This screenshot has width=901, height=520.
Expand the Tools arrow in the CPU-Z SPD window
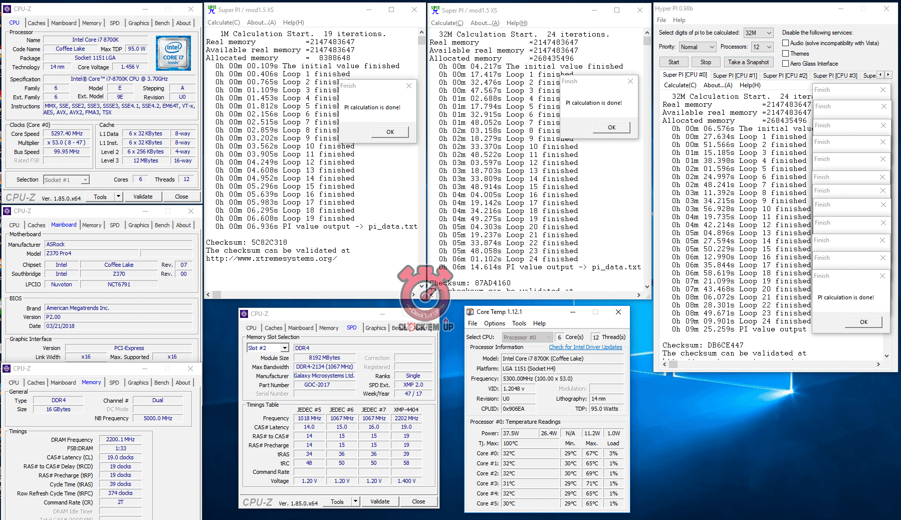pyautogui.click(x=355, y=501)
